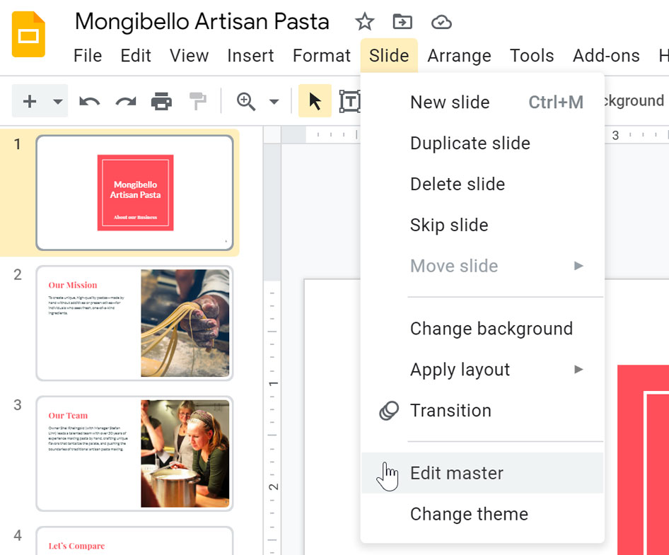This screenshot has width=669, height=555.
Task: Click the Undo arrow icon
Action: (89, 101)
